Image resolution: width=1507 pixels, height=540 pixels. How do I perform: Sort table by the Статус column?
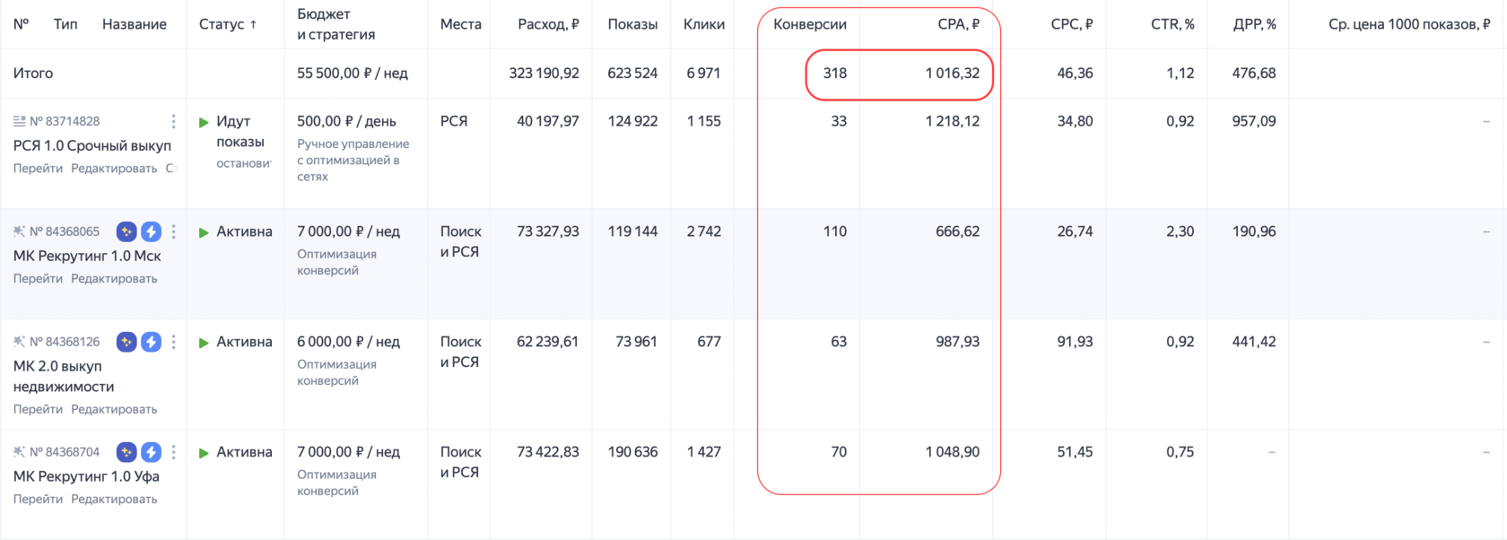227,24
